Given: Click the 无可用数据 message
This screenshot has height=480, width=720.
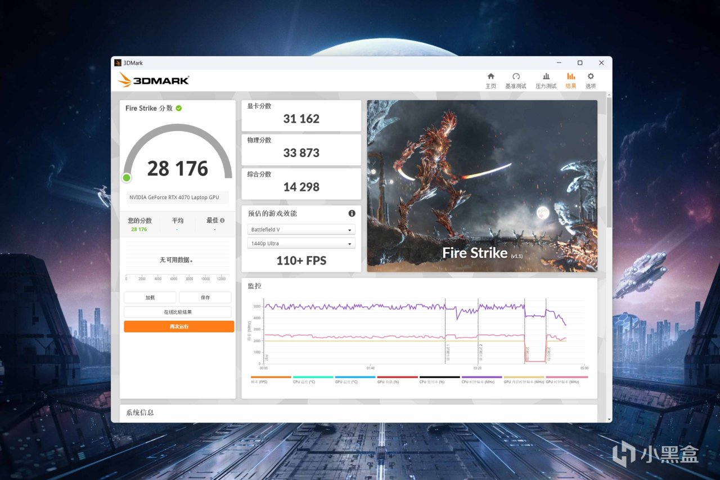Looking at the screenshot, I should pyautogui.click(x=175, y=260).
